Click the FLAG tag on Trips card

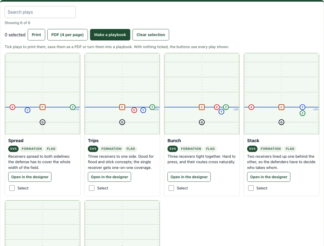(x=131, y=149)
